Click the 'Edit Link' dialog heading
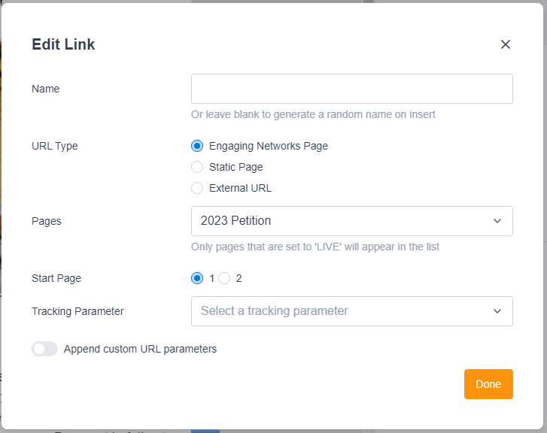The height and width of the screenshot is (433, 547). tap(63, 44)
